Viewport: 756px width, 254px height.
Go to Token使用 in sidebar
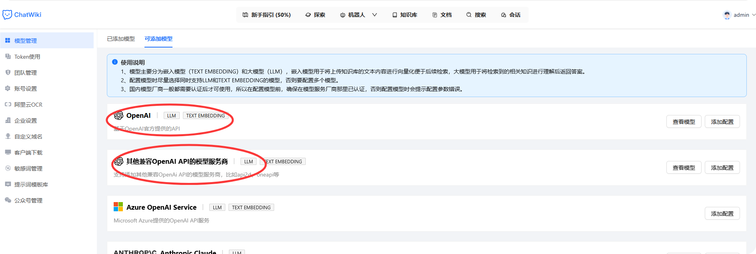tap(47, 56)
